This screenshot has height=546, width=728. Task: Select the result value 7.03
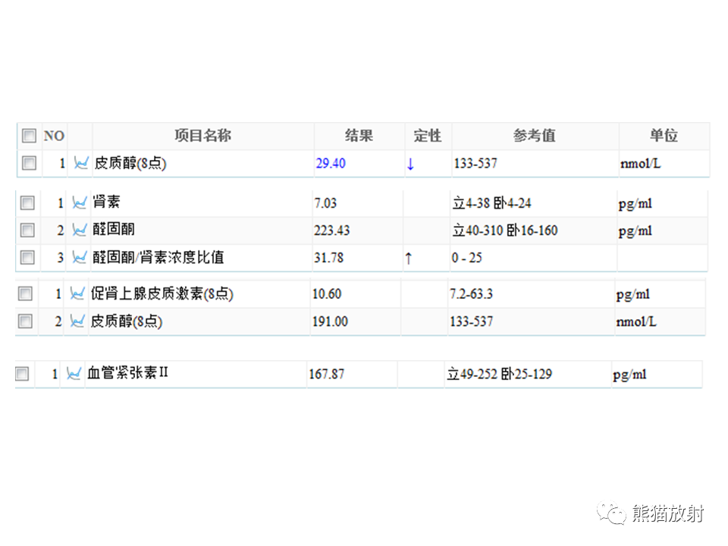[x=325, y=203]
